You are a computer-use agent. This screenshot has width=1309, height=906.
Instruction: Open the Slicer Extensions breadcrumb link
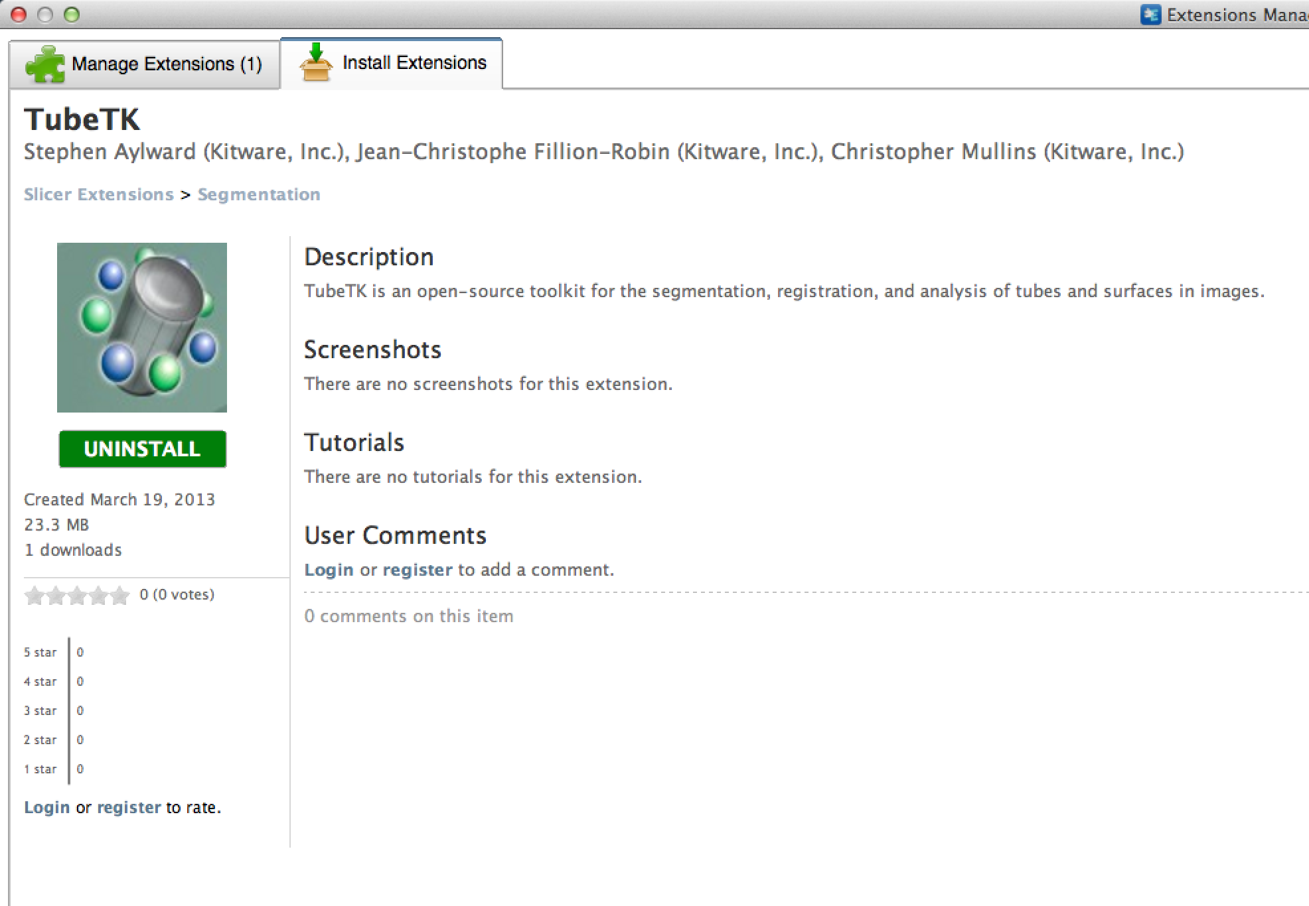(x=98, y=194)
